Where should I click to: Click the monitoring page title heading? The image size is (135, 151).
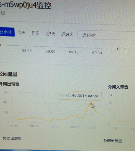25,5
